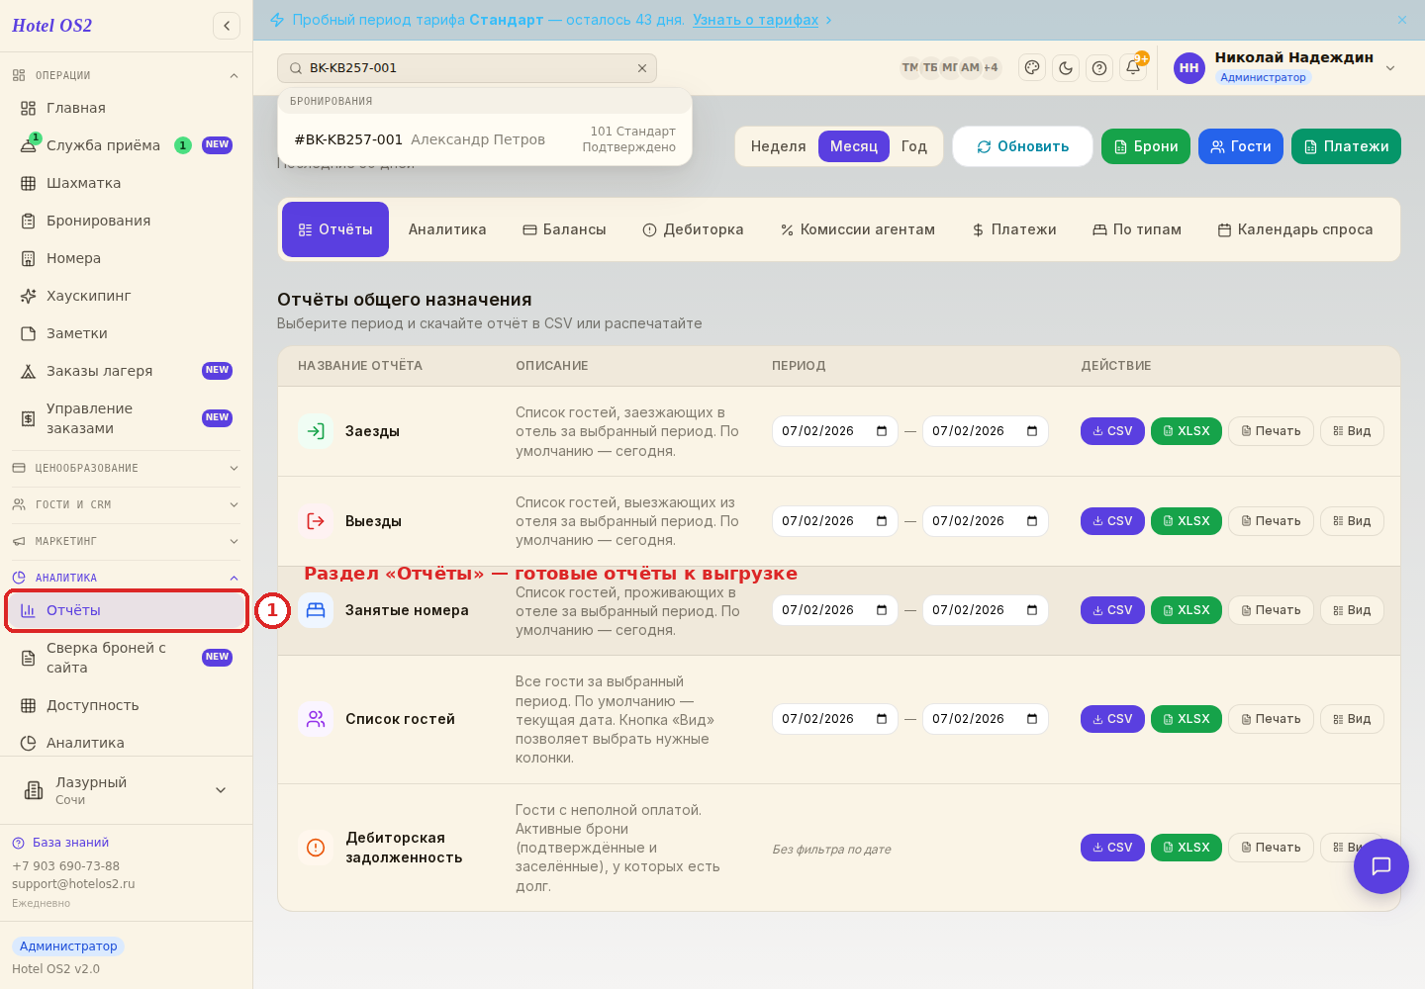
Task: Click the Обновить button
Action: pyautogui.click(x=1022, y=146)
